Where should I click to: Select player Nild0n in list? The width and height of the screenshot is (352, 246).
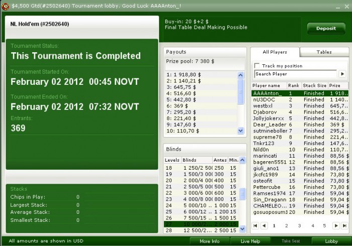(x=300, y=150)
